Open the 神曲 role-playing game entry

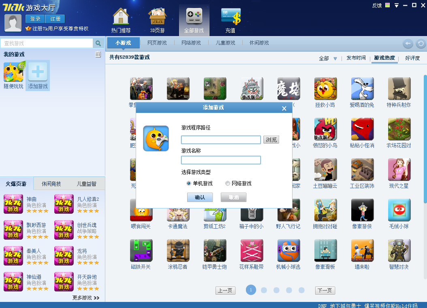pos(26,204)
